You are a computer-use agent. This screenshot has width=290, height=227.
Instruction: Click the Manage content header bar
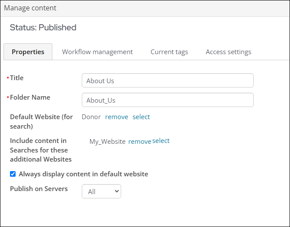(x=145, y=9)
